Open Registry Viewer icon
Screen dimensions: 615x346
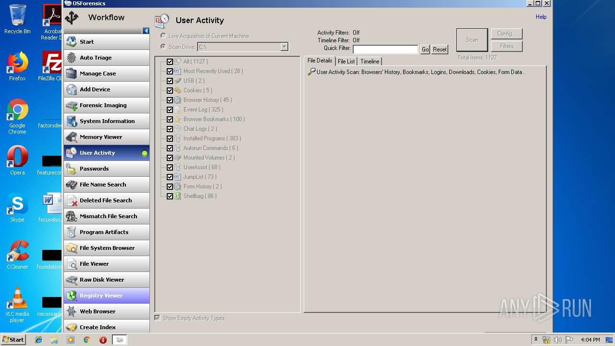point(72,296)
